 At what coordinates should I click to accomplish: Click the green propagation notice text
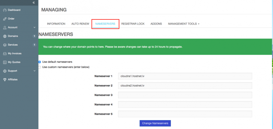coord(113,47)
